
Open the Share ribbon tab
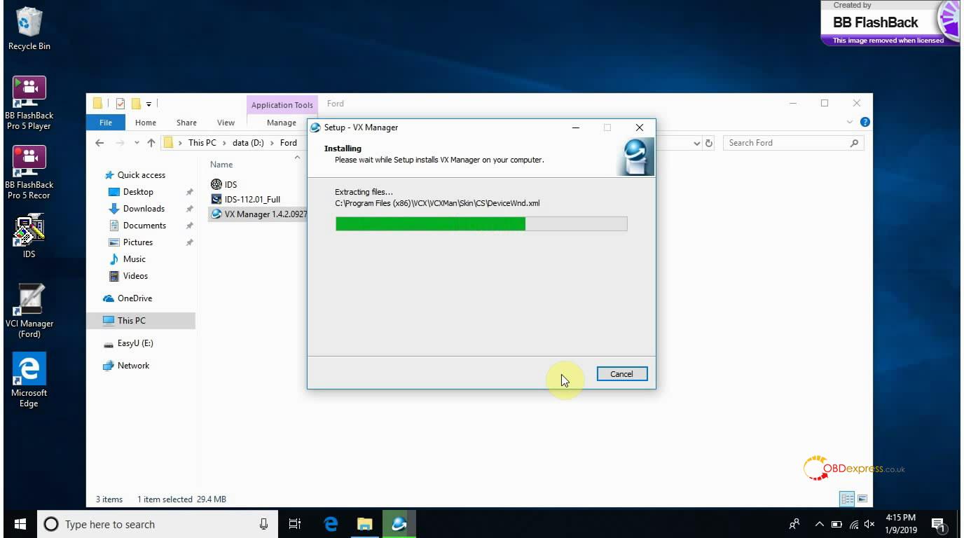pos(186,123)
